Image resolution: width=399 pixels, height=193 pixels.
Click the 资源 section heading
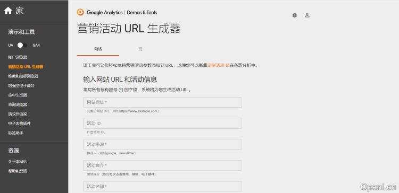[13, 151]
